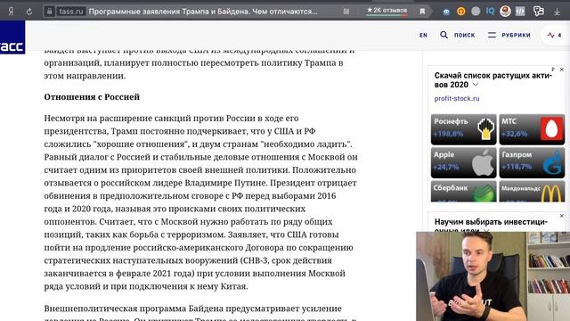This screenshot has width=570, height=321.
Task: Open reader mode icon in address bar
Action: (x=346, y=12)
